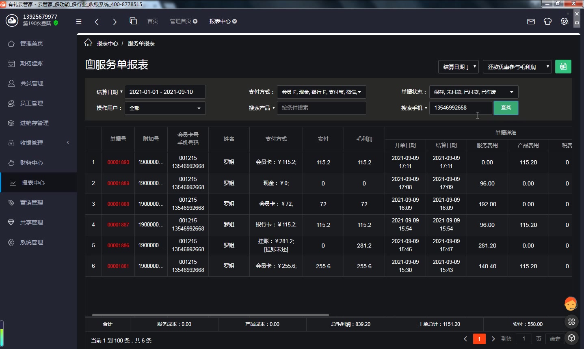584x349 pixels.
Task: Open the message envelope icon
Action: [x=531, y=22]
